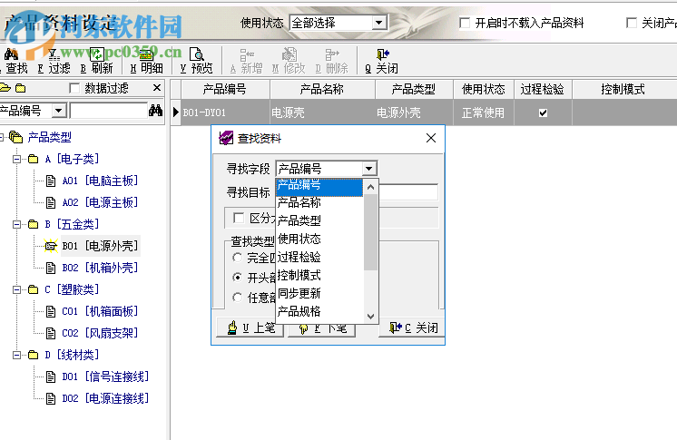Click the 查找 binoculars toolbar icon
677x440 pixels.
point(11,54)
